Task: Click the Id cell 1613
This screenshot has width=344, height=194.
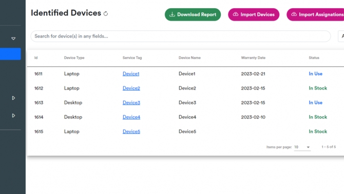Action: 39,103
